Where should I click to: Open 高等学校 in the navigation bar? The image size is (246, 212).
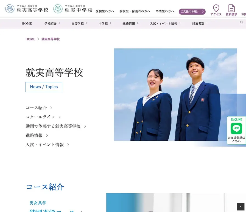point(77,23)
